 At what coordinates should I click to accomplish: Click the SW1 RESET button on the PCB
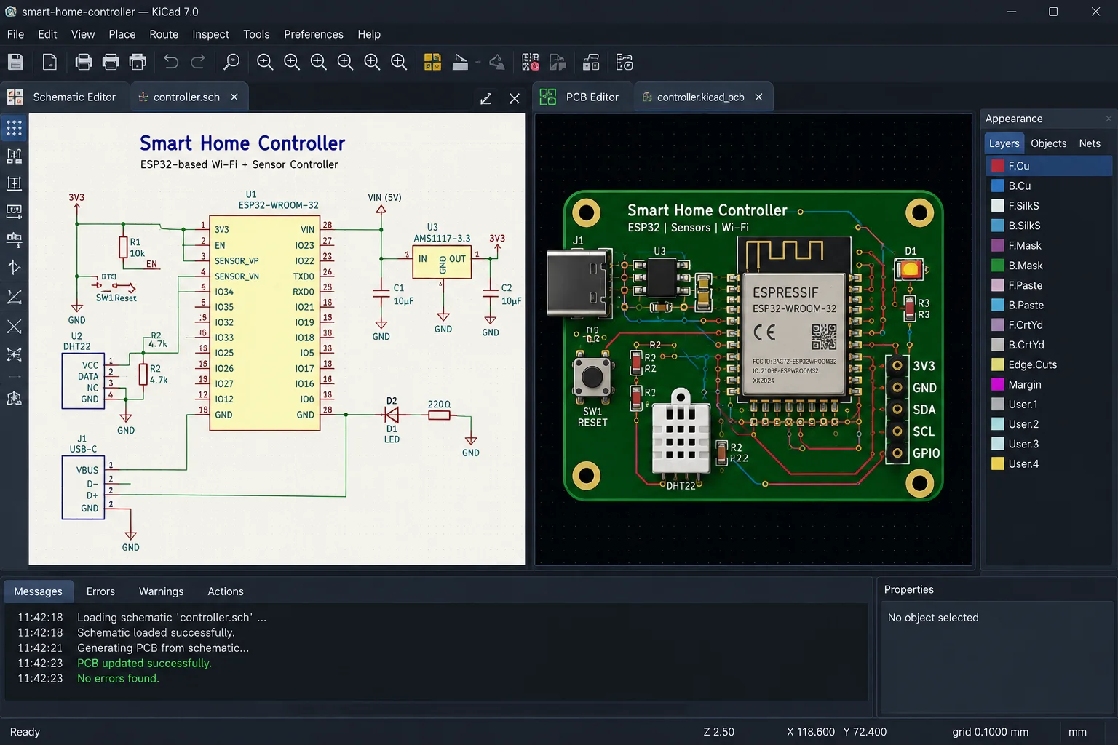click(592, 377)
